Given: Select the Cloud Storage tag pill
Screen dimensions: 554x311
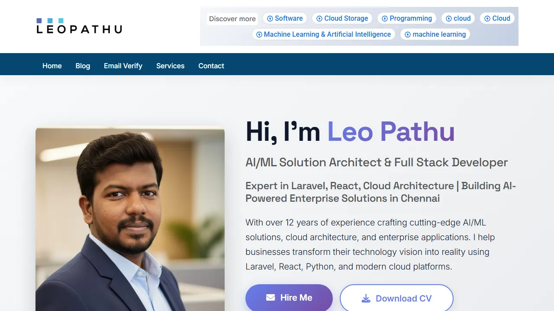Looking at the screenshot, I should (x=342, y=18).
